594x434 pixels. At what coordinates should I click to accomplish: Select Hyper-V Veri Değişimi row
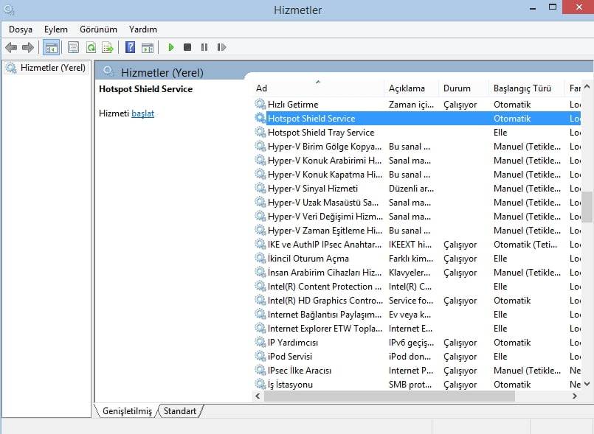click(417, 217)
